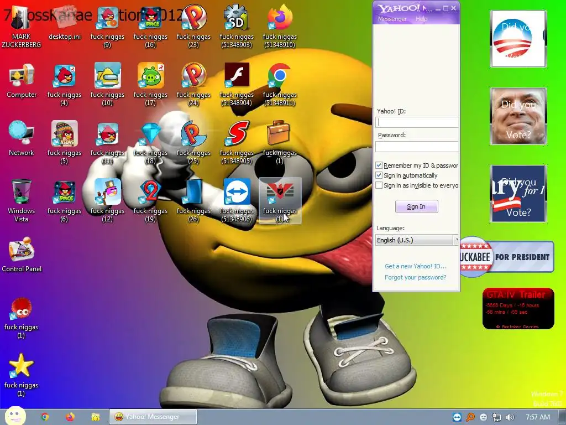Click the 7:57 AM taskbar clock
The width and height of the screenshot is (566, 425).
tap(538, 417)
